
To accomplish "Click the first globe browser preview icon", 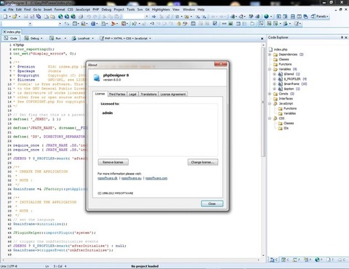I will (60, 17).
